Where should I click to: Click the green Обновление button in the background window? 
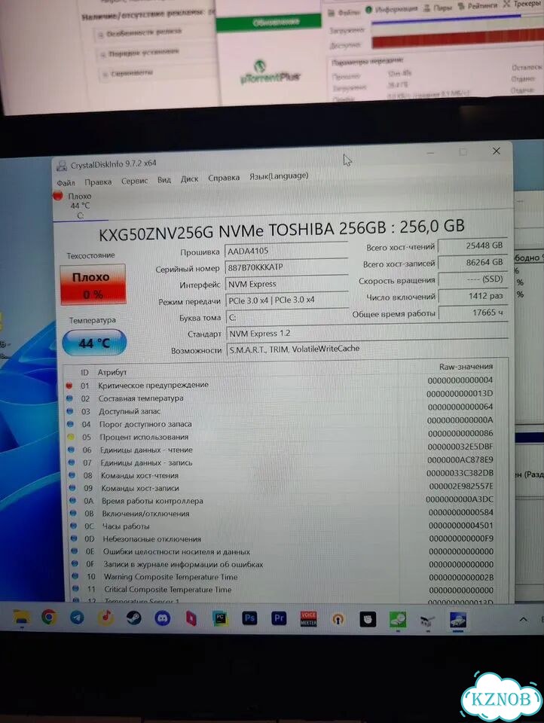pyautogui.click(x=269, y=22)
